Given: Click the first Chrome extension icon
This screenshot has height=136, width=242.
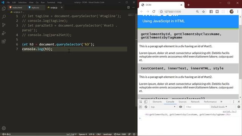Looking at the screenshot, I should tap(211, 12).
